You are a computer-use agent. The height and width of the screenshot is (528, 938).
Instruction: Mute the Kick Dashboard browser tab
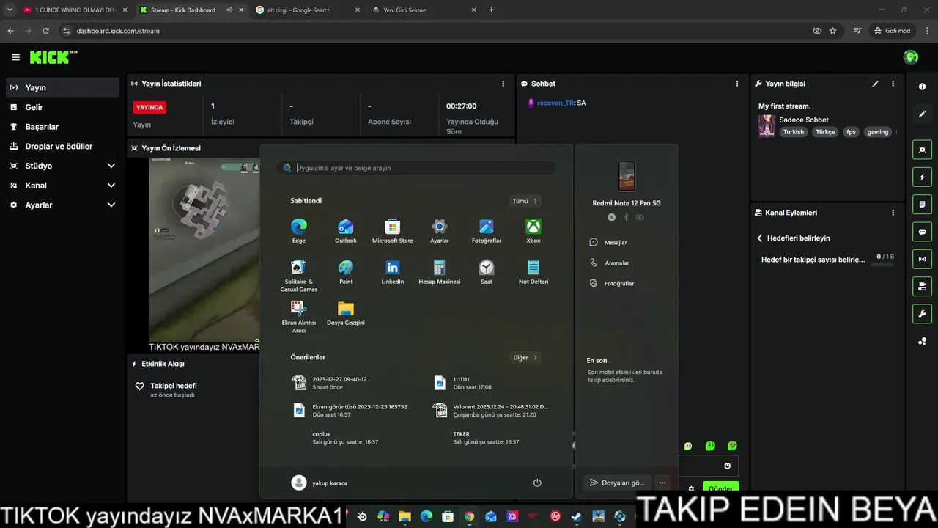tap(229, 10)
